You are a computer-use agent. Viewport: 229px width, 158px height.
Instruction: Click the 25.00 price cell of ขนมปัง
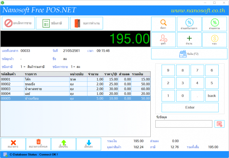111,84
